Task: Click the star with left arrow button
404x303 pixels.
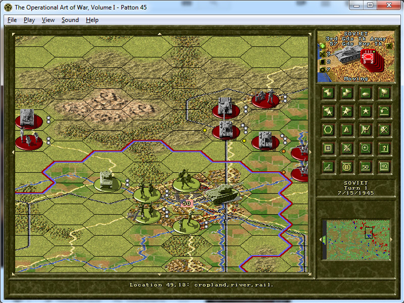Action: (328, 112)
